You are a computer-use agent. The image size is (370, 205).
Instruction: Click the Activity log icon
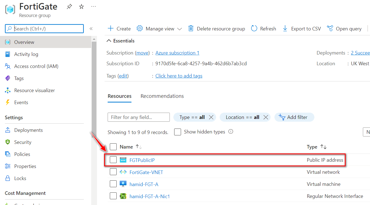click(8, 54)
